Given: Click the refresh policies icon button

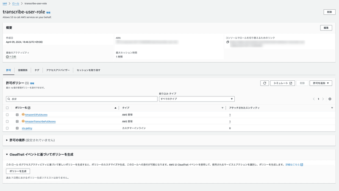Looking at the screenshot, I should (x=264, y=83).
